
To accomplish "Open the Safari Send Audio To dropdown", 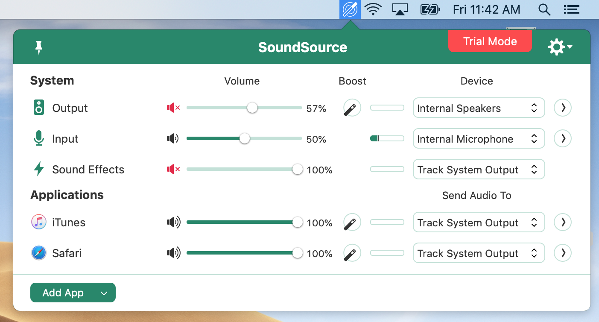I will (x=479, y=253).
